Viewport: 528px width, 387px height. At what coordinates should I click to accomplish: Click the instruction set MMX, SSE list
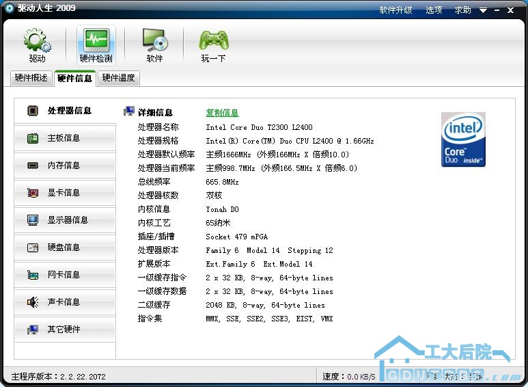click(269, 319)
